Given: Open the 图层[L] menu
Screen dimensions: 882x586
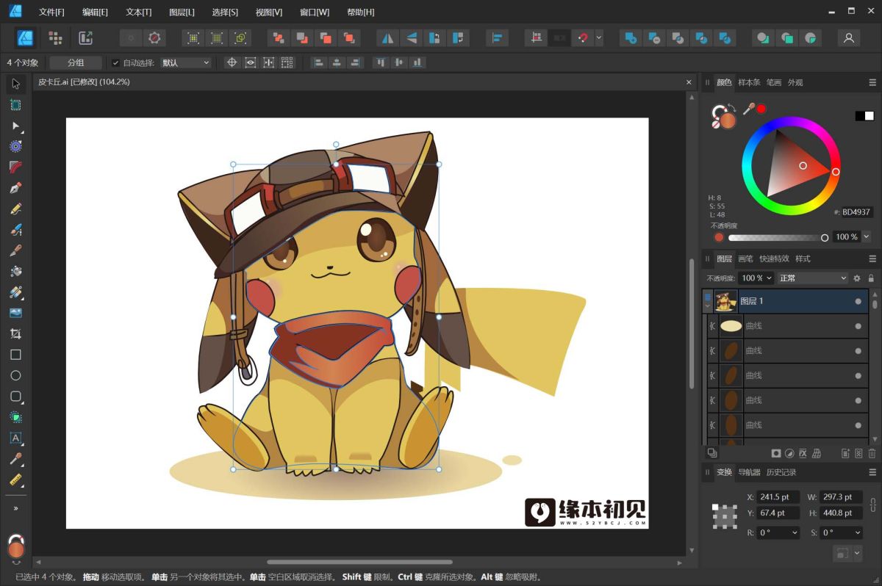Looking at the screenshot, I should 182,12.
